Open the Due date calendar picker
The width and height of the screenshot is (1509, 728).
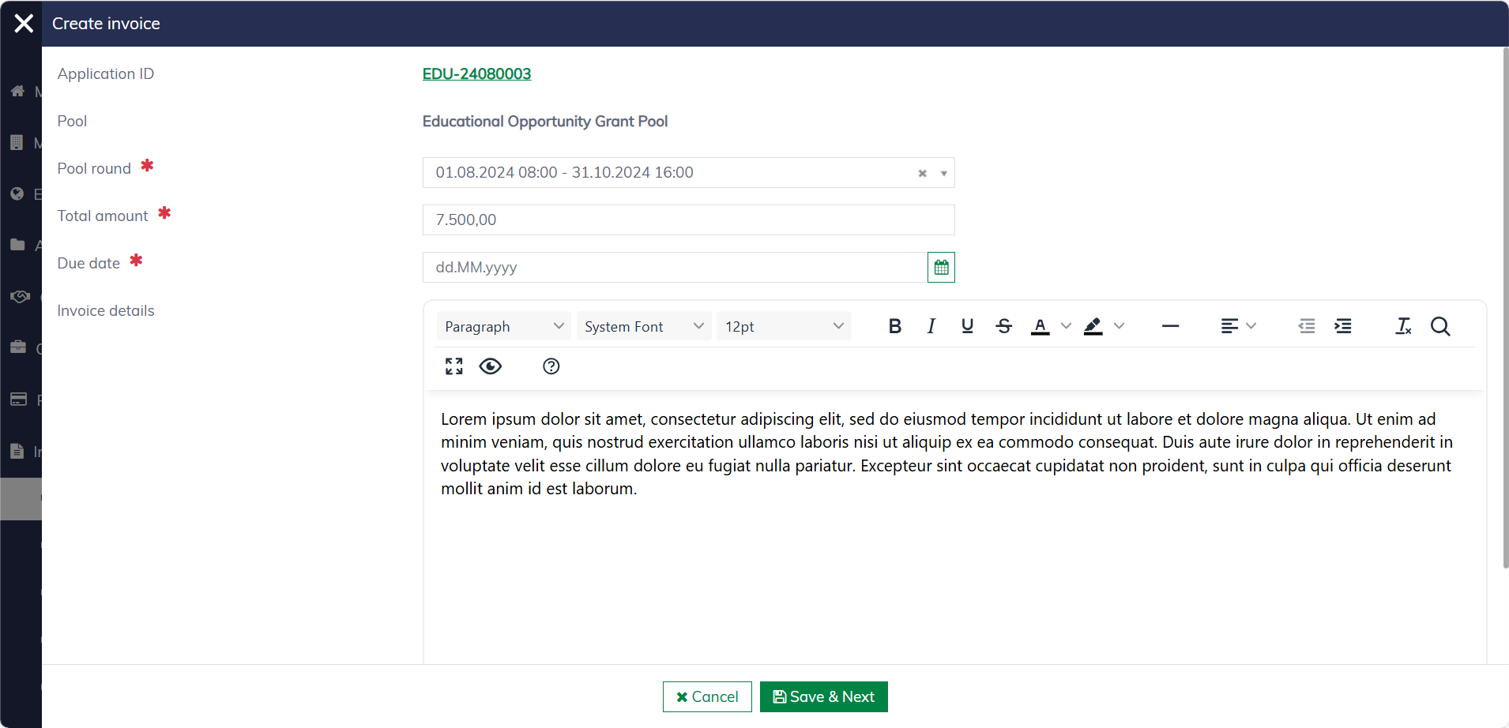(x=941, y=268)
